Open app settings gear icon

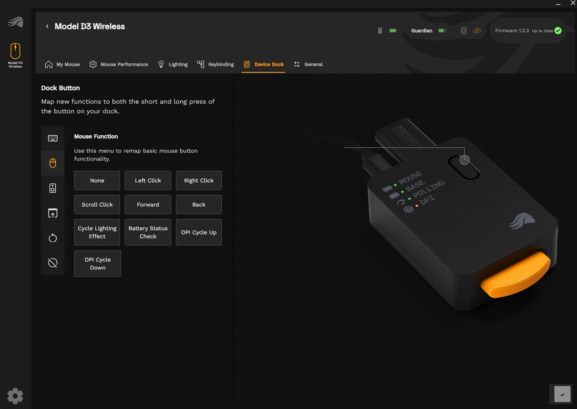coord(15,396)
